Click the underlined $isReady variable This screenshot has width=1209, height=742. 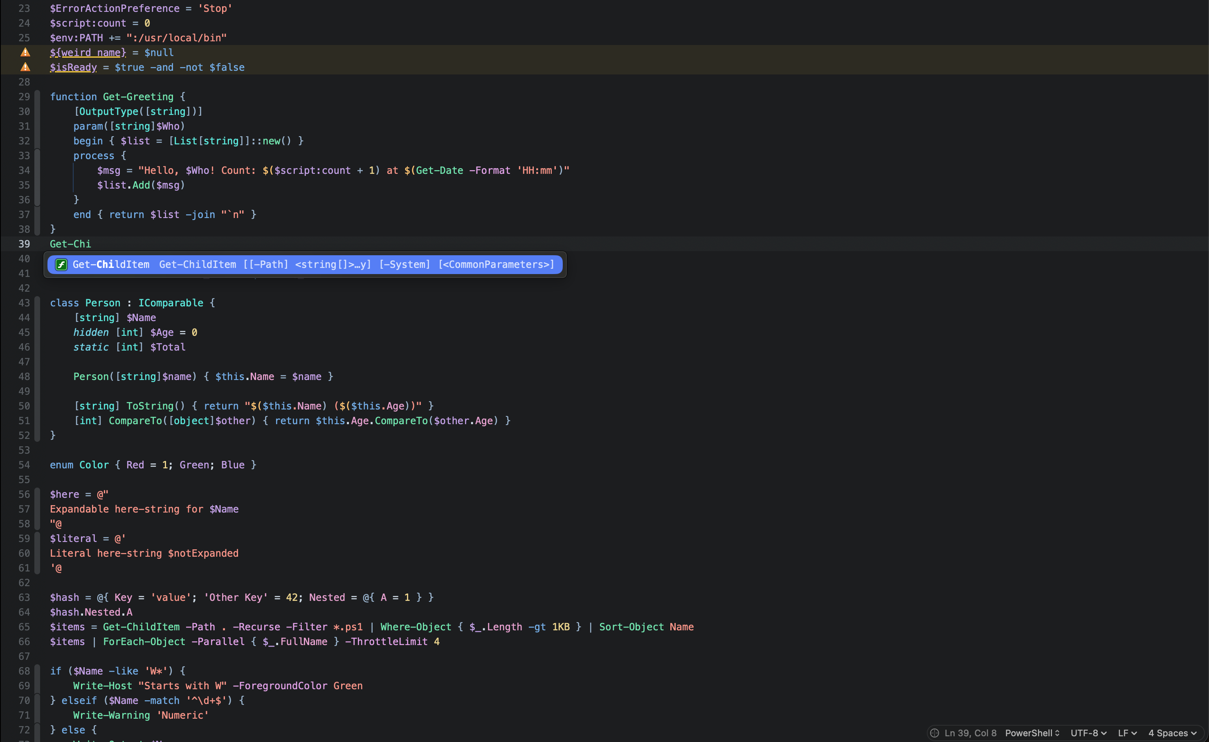[x=73, y=67]
